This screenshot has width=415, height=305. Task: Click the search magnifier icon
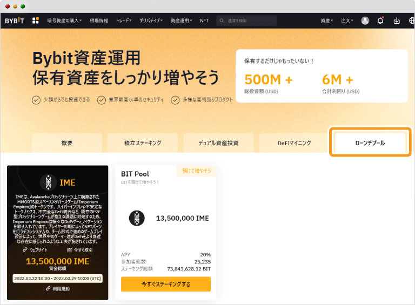(x=222, y=21)
